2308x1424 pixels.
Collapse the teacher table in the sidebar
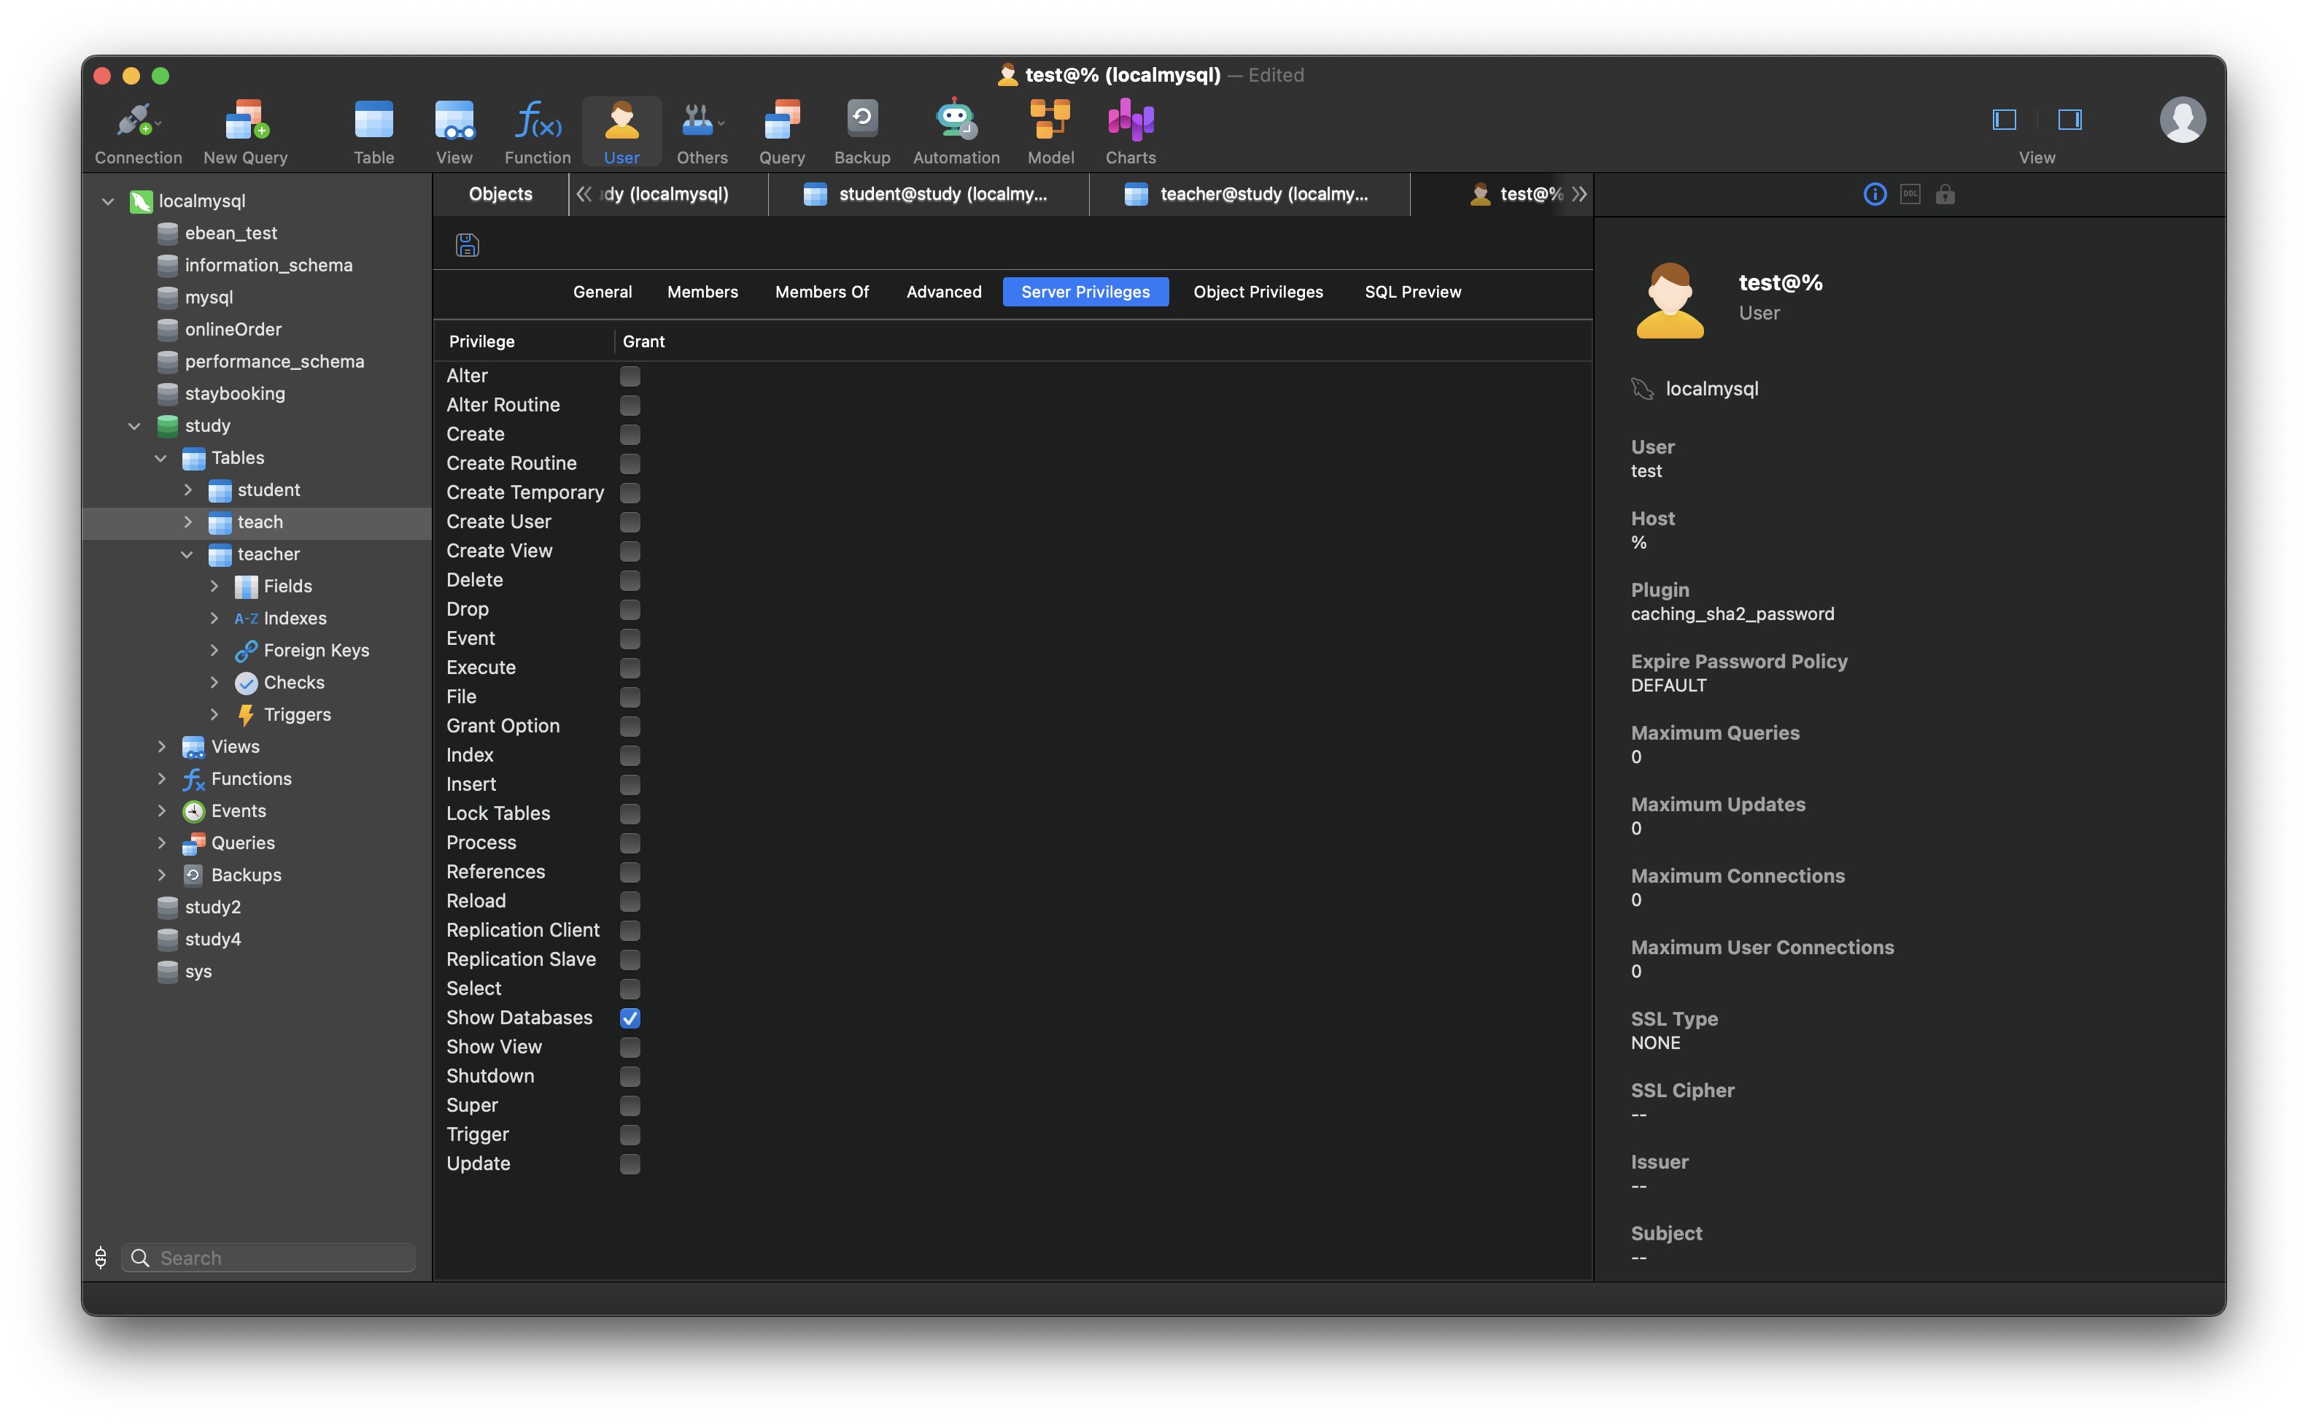(187, 554)
